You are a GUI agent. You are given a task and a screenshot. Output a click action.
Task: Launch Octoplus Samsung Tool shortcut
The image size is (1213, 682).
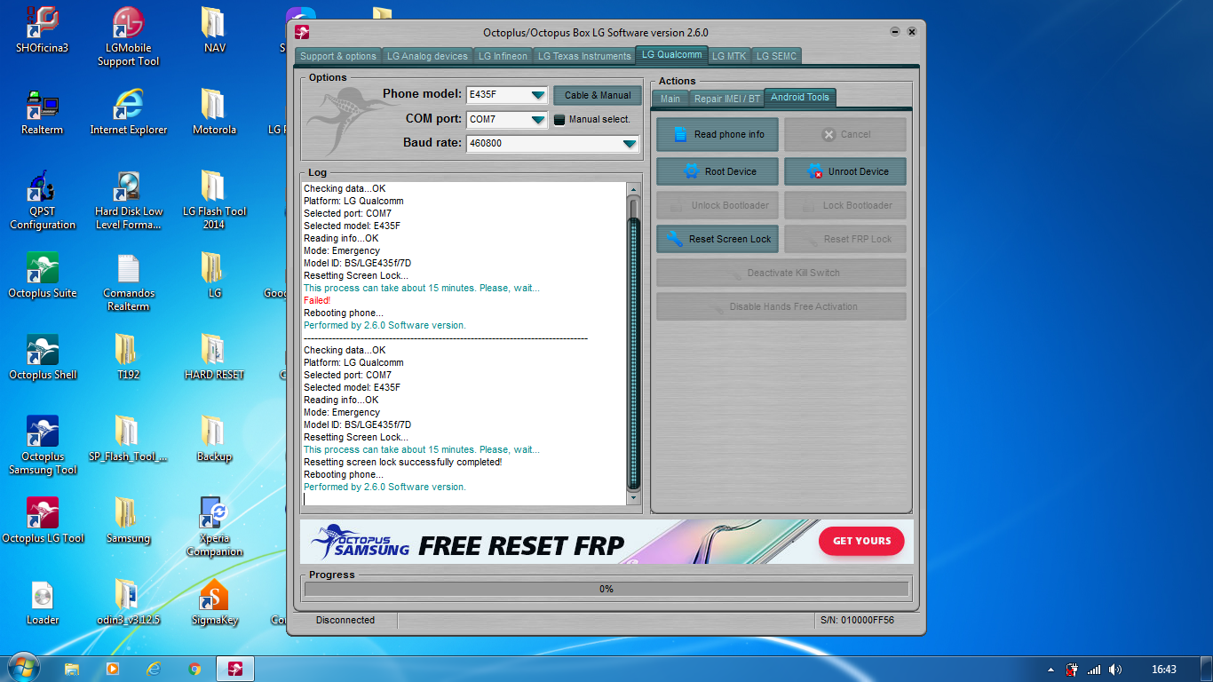pyautogui.click(x=42, y=444)
